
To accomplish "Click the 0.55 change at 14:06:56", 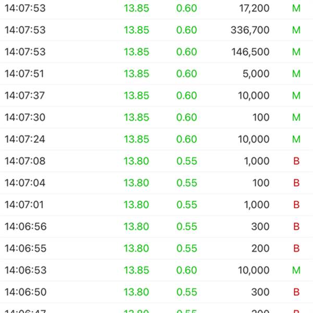I will (x=187, y=227).
